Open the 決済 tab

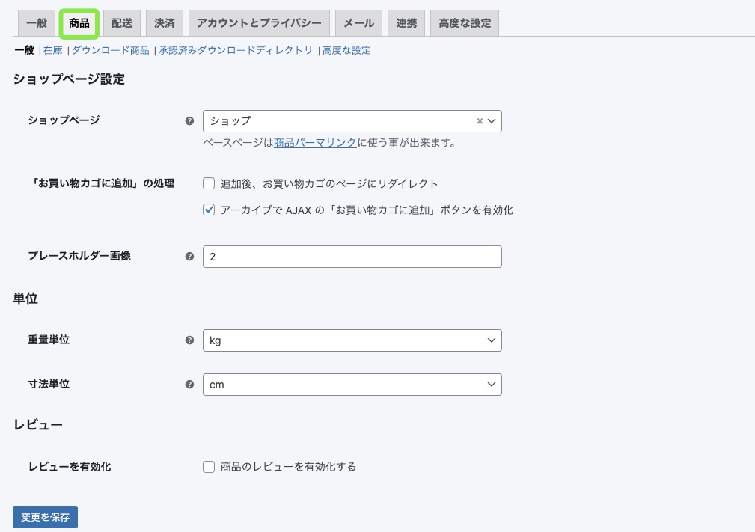pyautogui.click(x=164, y=23)
